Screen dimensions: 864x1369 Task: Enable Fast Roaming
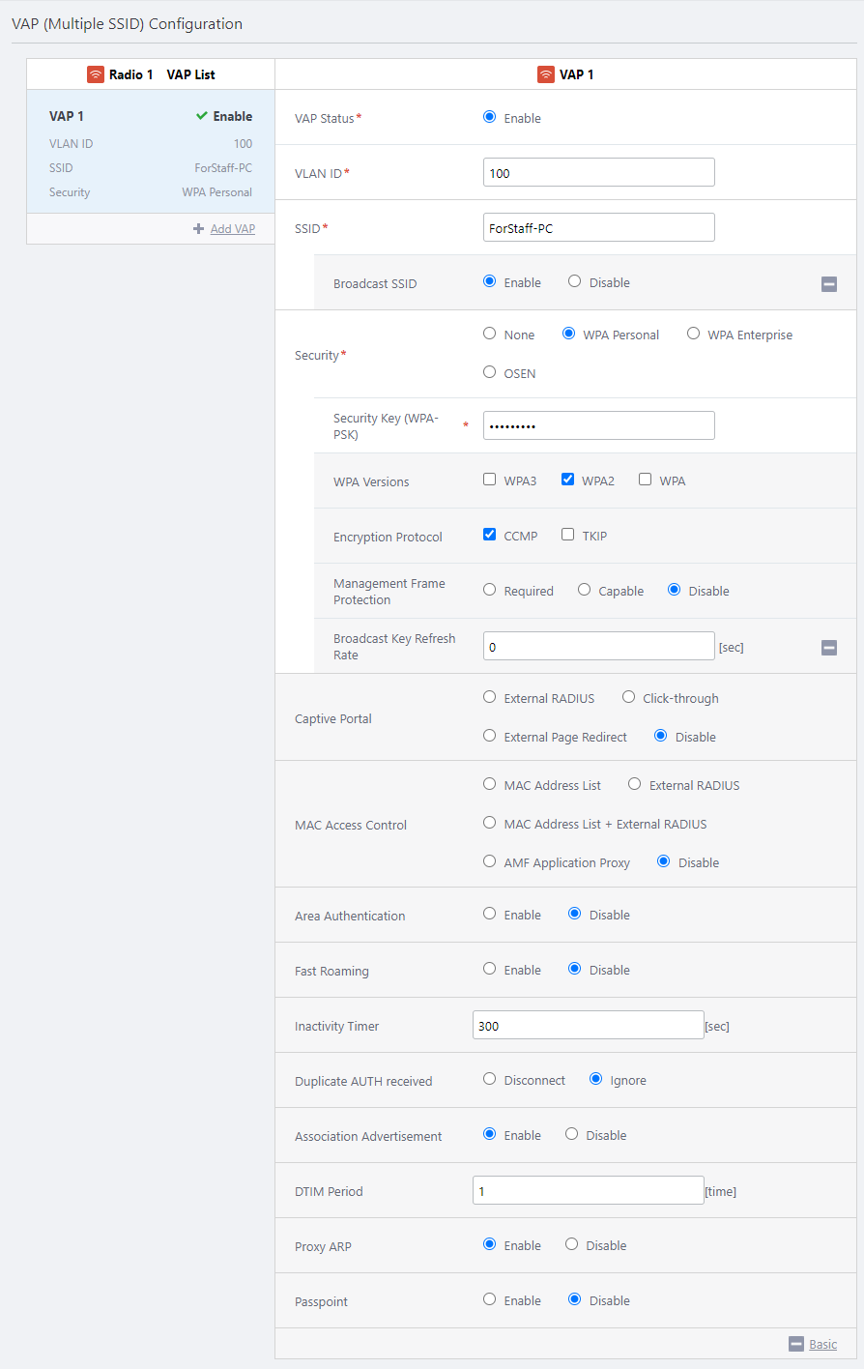pyautogui.click(x=490, y=969)
